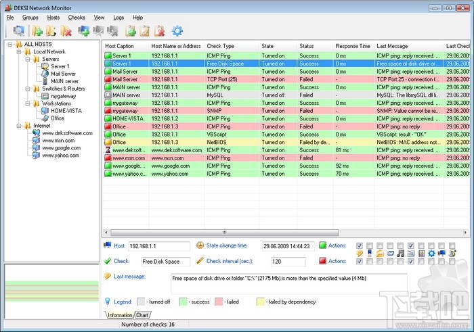Toggle the first success Actions checkbox
Viewport: 474px width, 332px height.
(360, 245)
